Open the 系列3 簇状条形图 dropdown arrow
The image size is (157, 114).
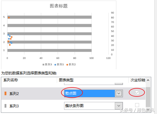(x=119, y=106)
